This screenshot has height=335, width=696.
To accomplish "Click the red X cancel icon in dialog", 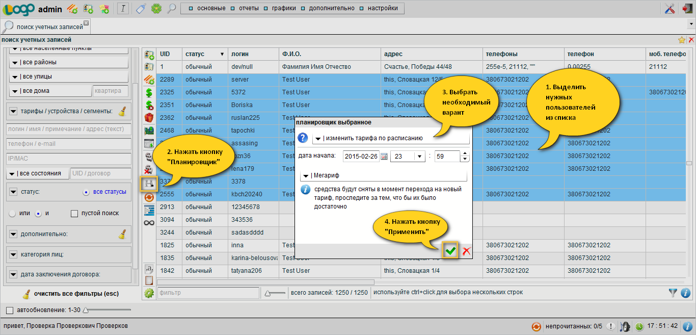I will click(466, 250).
